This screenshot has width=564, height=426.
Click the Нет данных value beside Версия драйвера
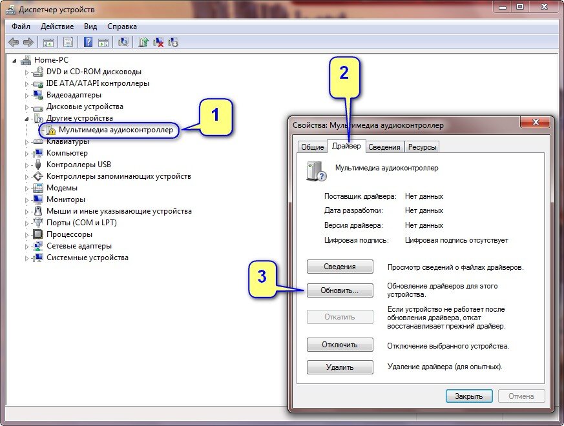[x=424, y=225]
